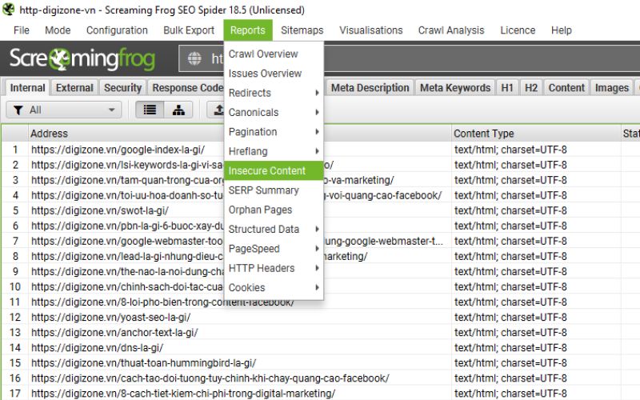Viewport: 640px width, 400px height.
Task: Expand the HTTP Headers submenu
Action: (274, 268)
